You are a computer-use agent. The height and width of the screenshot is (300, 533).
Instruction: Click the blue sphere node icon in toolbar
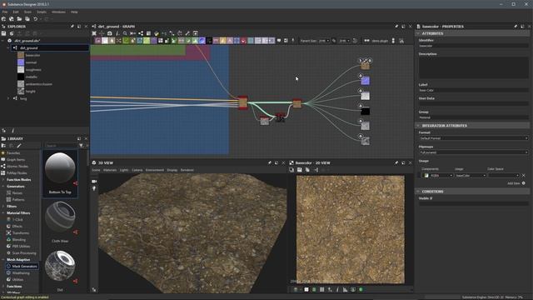coord(202,41)
